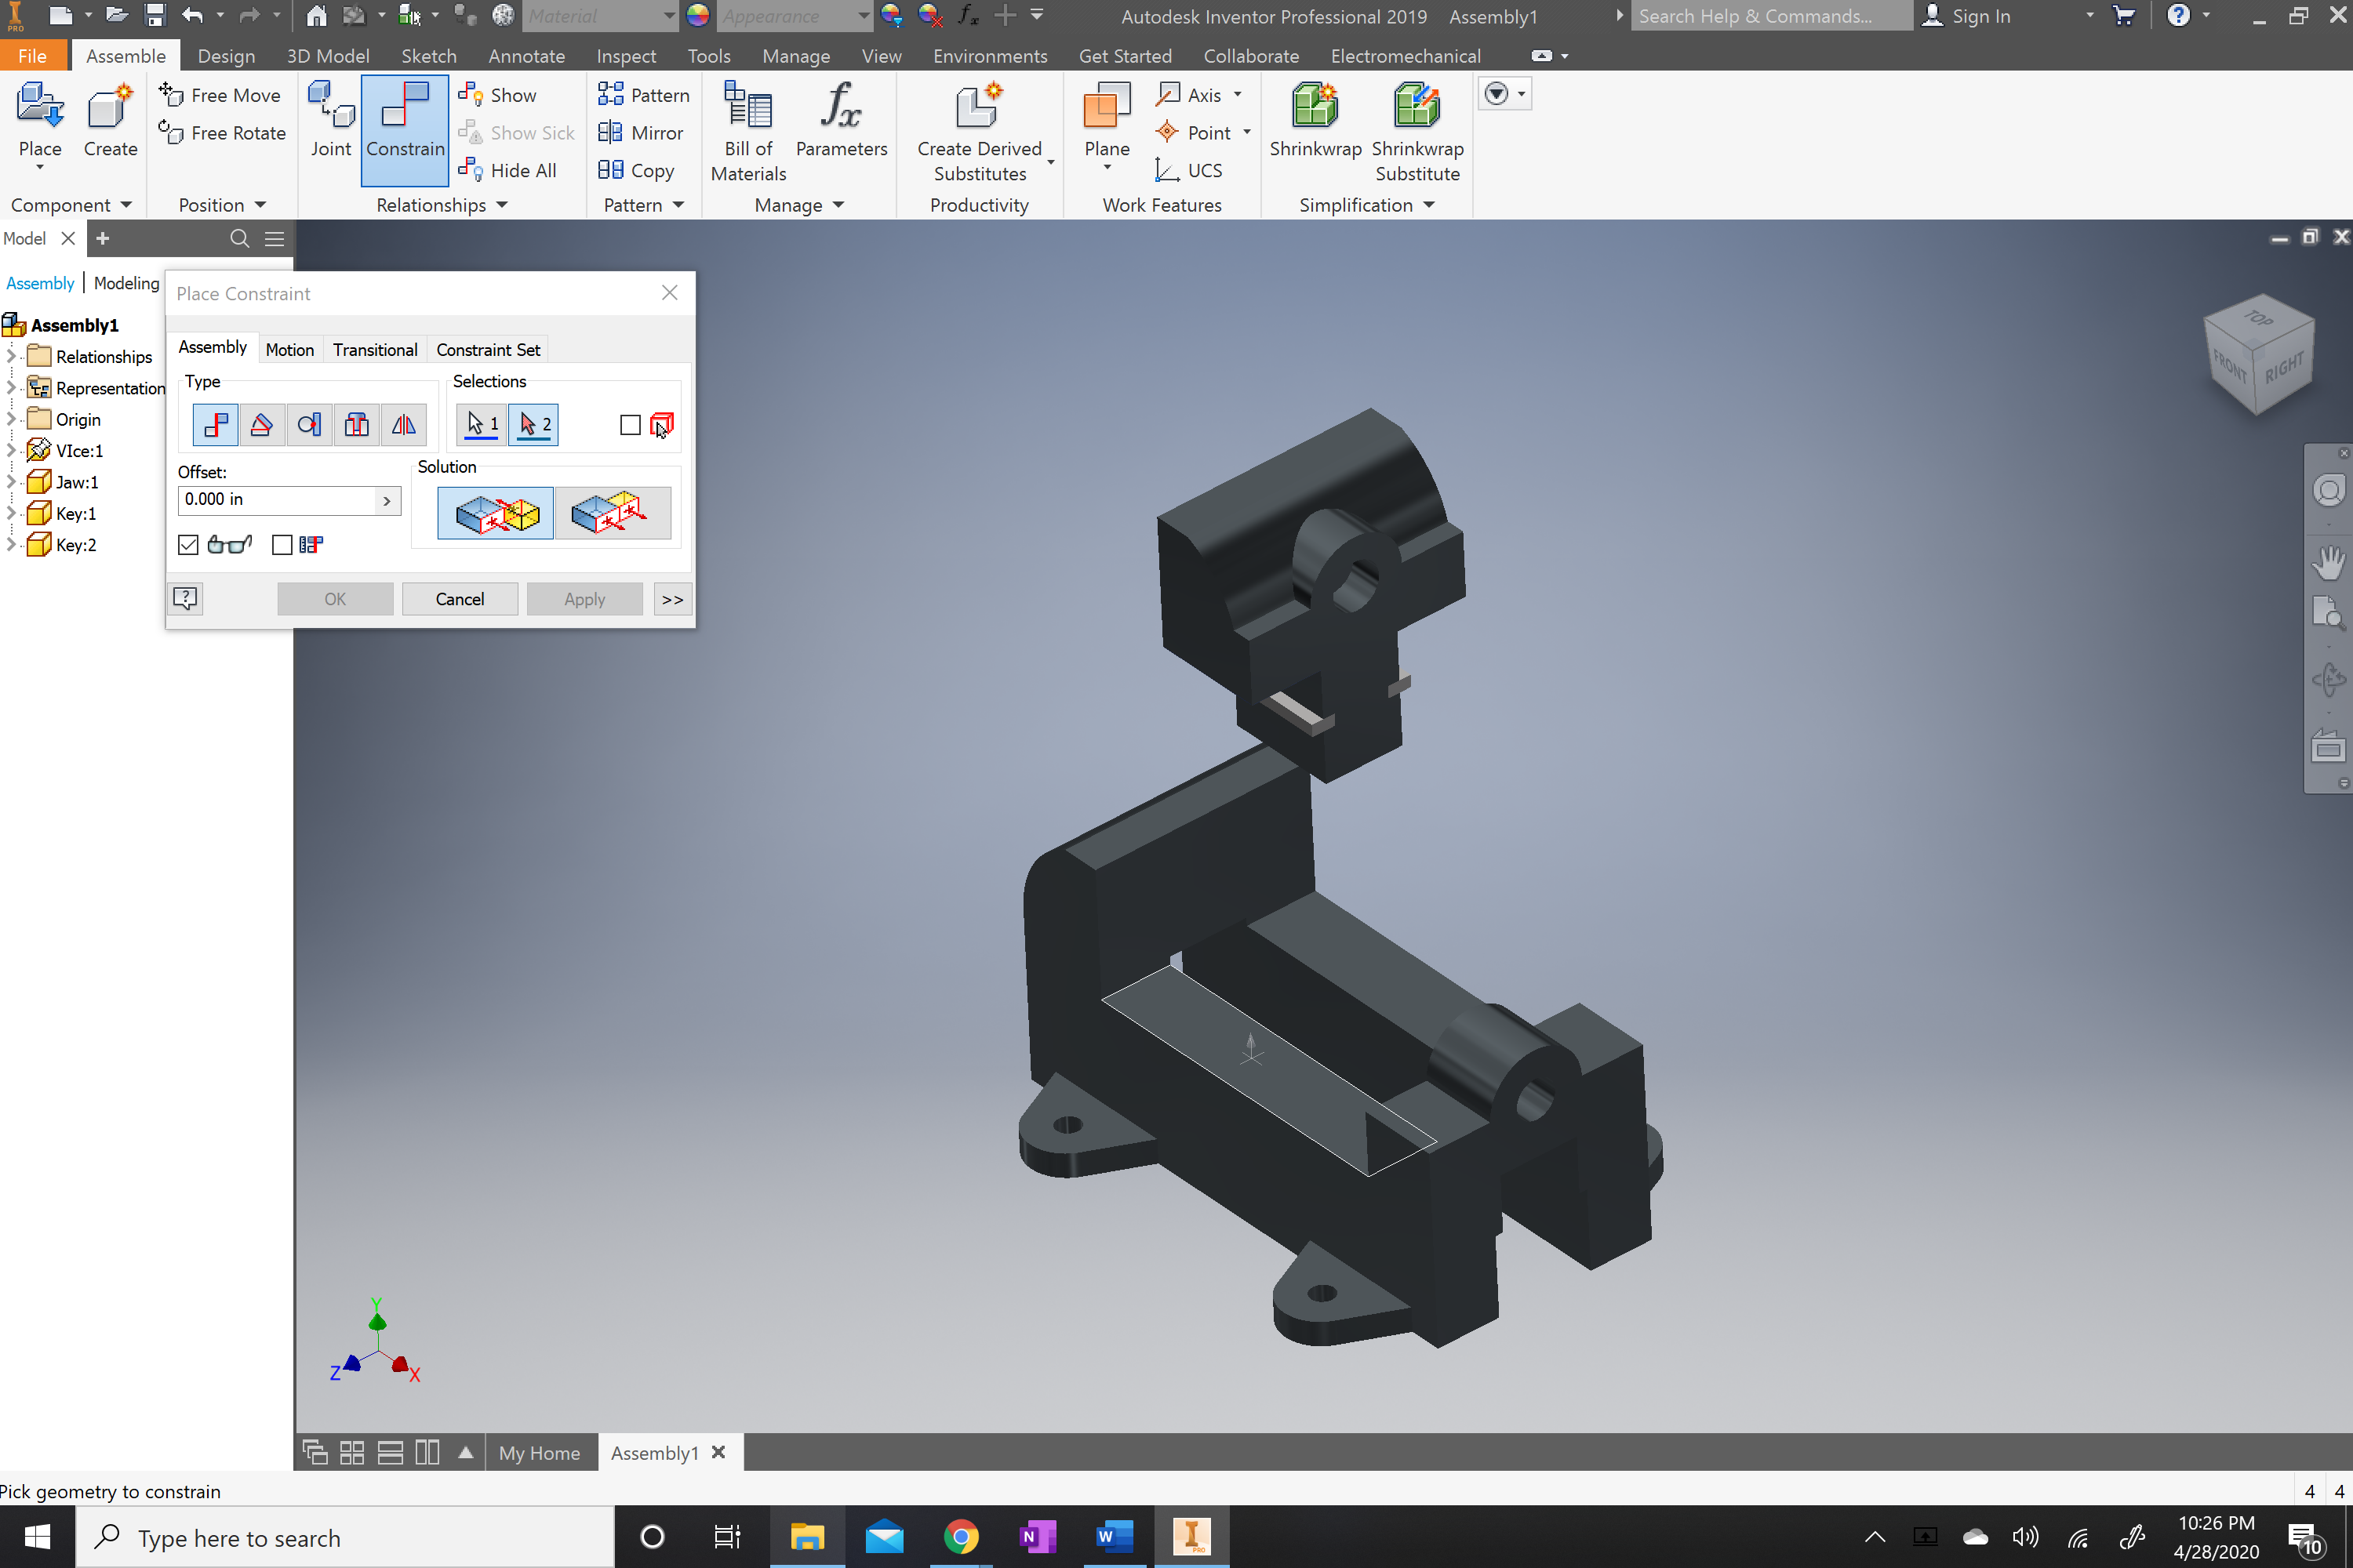
Task: Select the Symmetry constraint type
Action: (403, 425)
